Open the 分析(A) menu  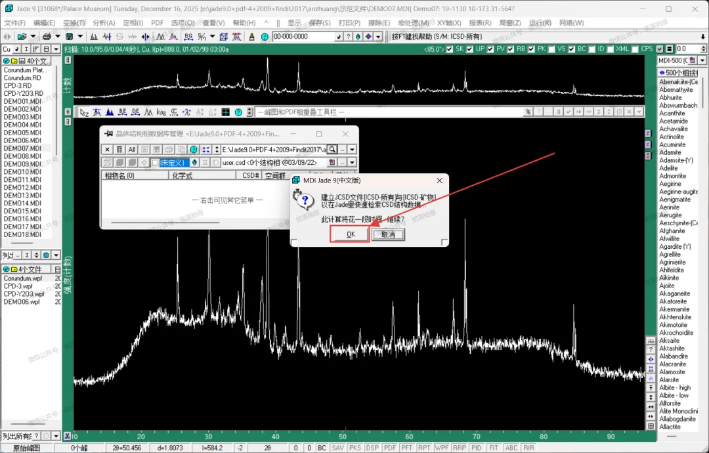coord(104,22)
